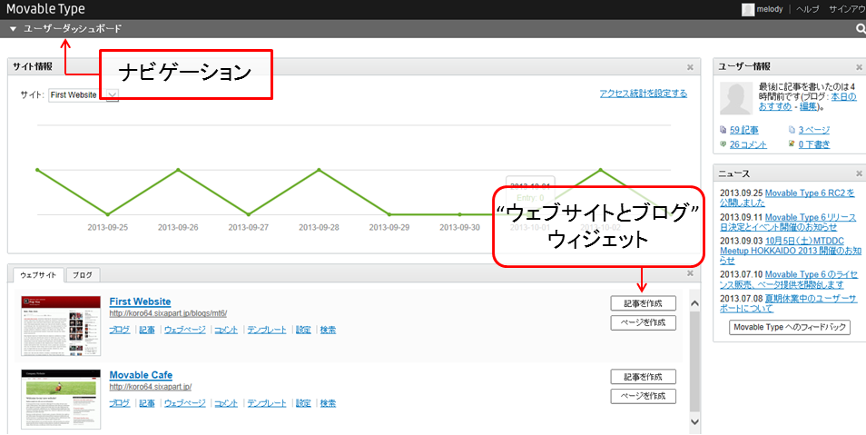The height and width of the screenshot is (435, 866).
Task: Click the search magnifier icon
Action: [861, 29]
